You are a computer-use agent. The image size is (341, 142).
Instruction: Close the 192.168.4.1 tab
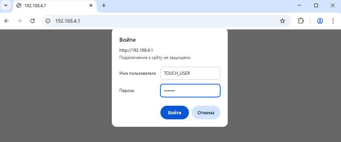91,5
